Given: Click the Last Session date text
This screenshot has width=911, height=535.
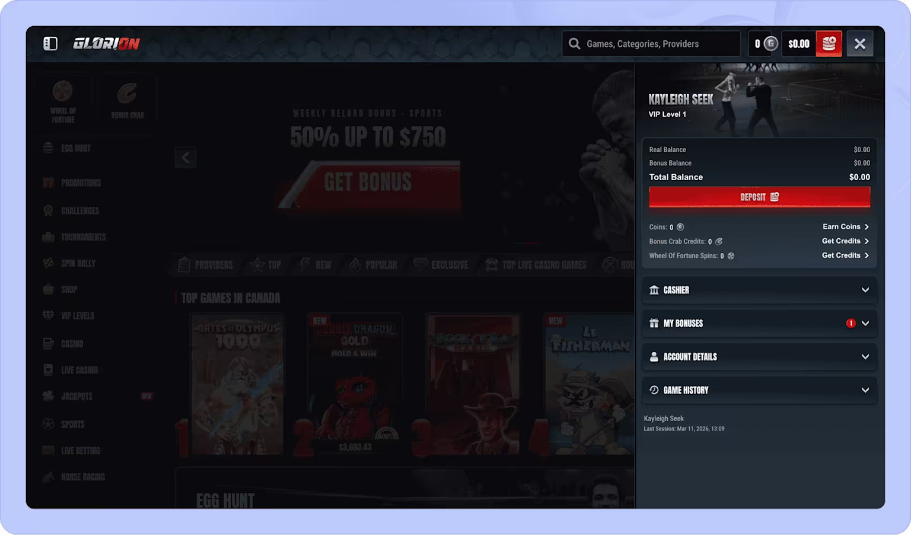Looking at the screenshot, I should pos(684,428).
